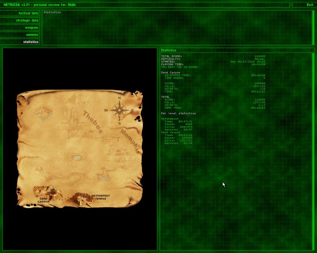
Task: Switch to the strategic data tab
Action: coord(20,20)
